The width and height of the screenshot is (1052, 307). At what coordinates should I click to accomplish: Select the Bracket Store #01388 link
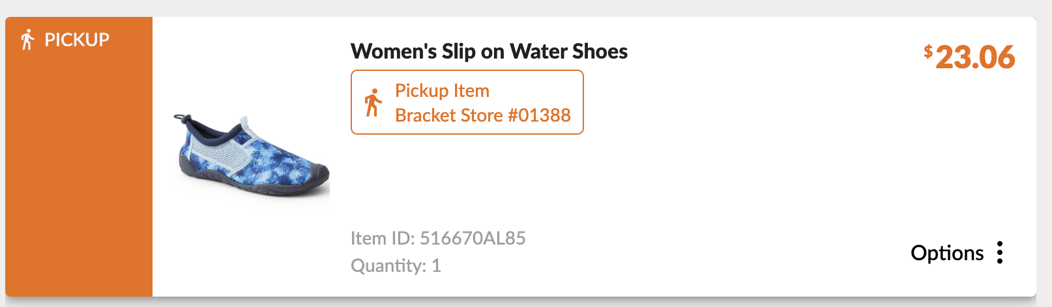482,115
